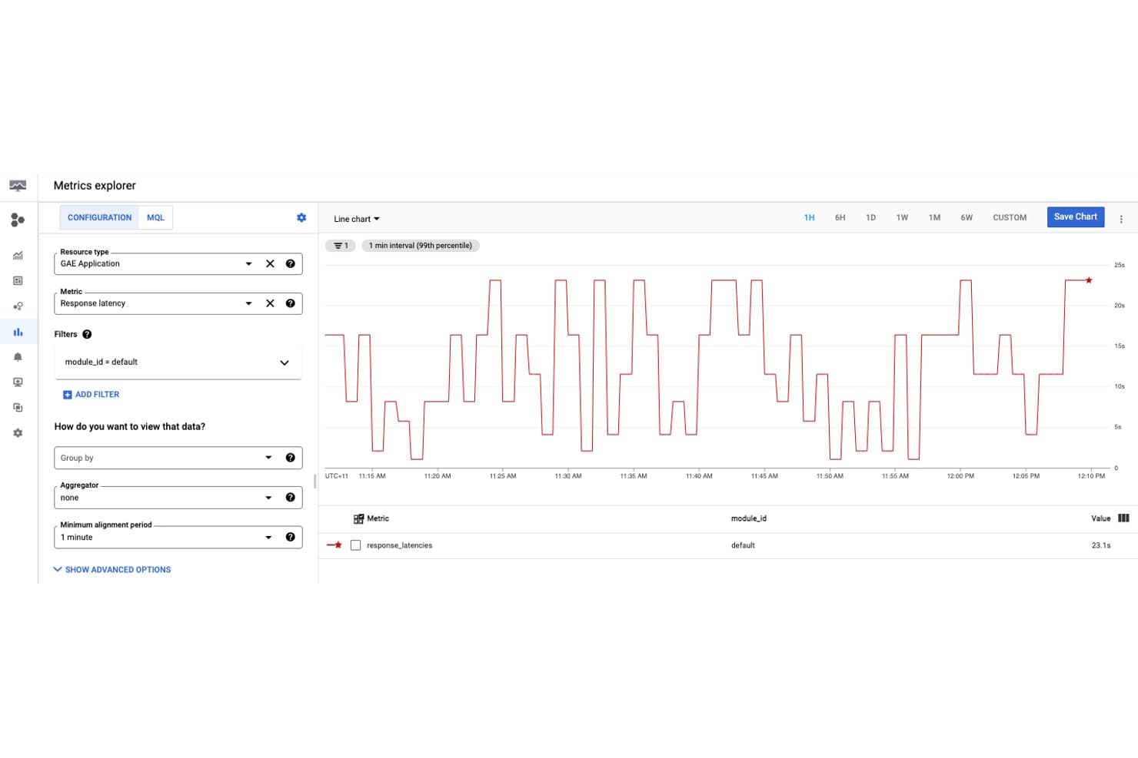The height and width of the screenshot is (758, 1138).
Task: Switch to the Configuration tab
Action: point(99,217)
